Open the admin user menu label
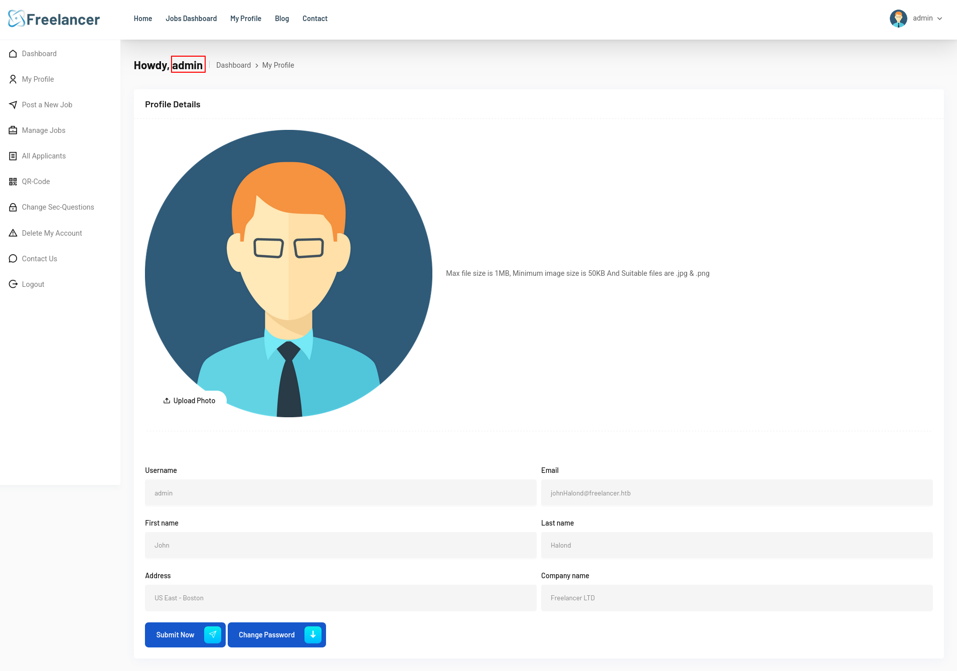957x671 pixels. click(x=923, y=18)
